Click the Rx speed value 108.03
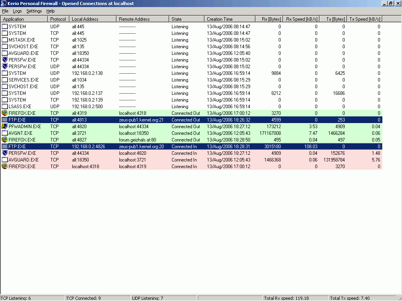 pyautogui.click(x=311, y=147)
